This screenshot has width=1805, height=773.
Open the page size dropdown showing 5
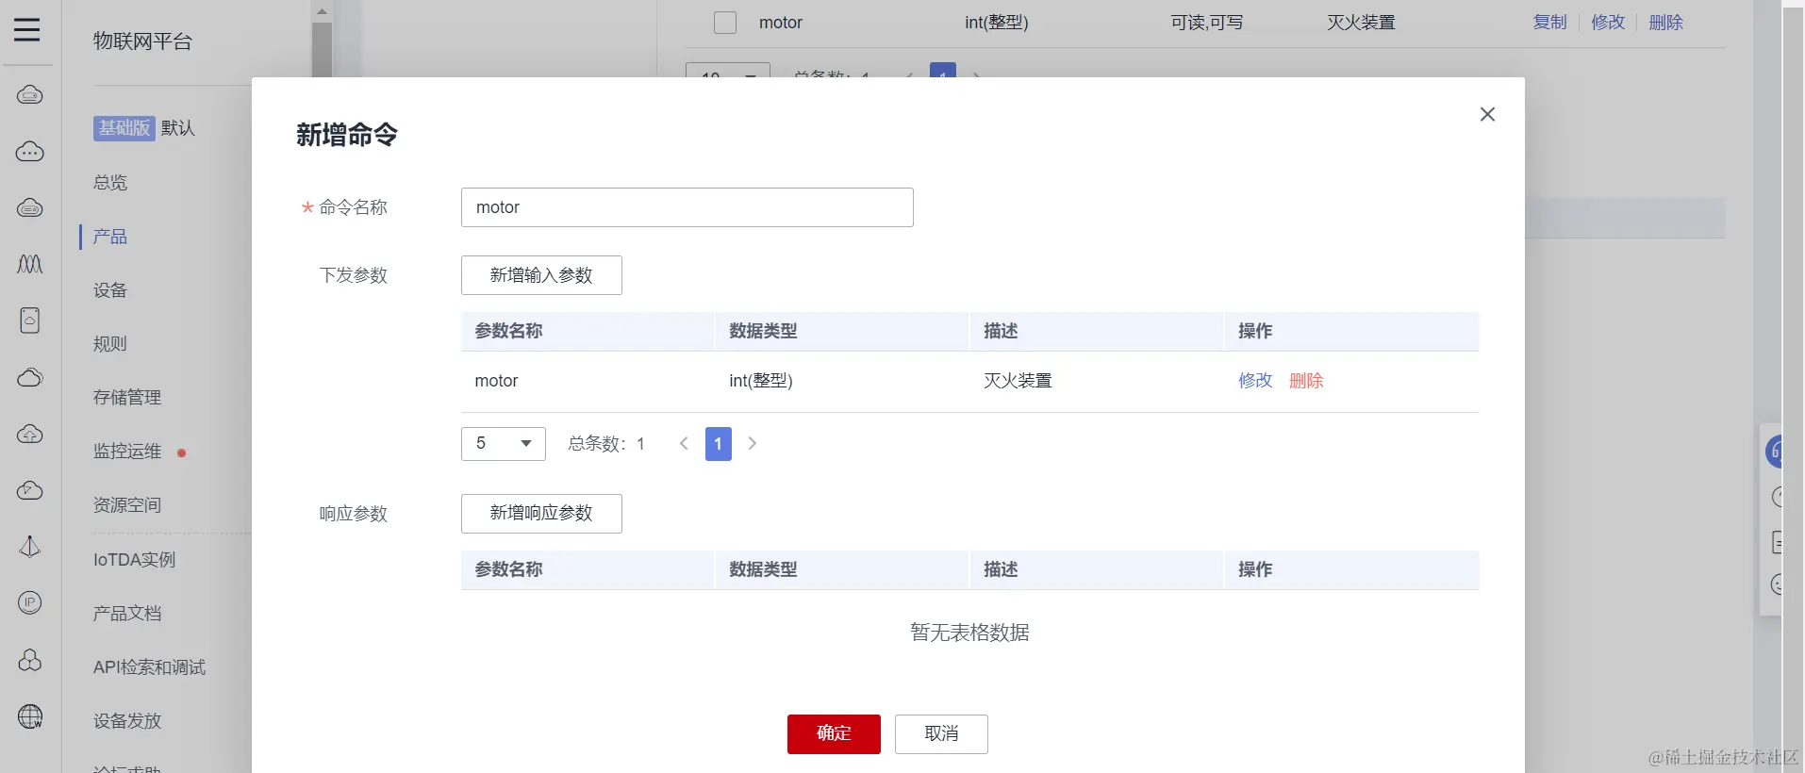click(x=504, y=443)
